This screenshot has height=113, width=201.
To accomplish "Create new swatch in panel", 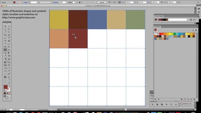I will click(x=191, y=100).
